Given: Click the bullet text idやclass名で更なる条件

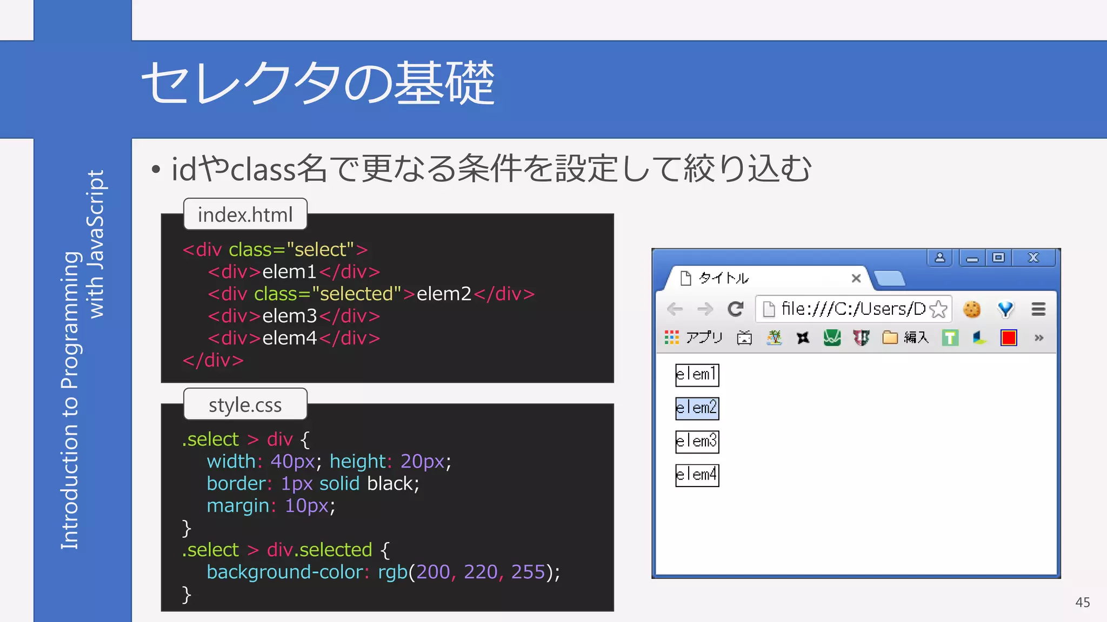Looking at the screenshot, I should click(x=492, y=168).
